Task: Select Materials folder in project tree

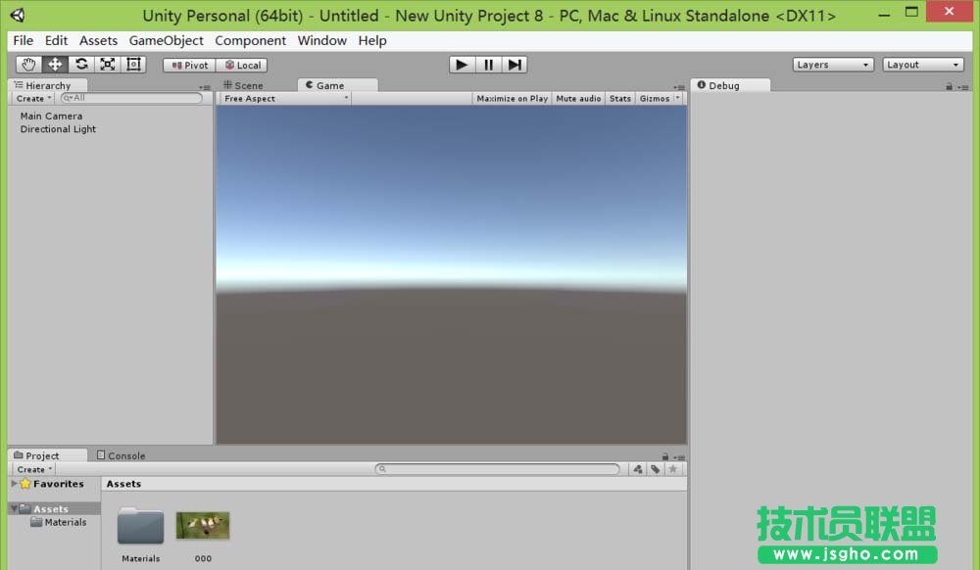Action: click(59, 522)
